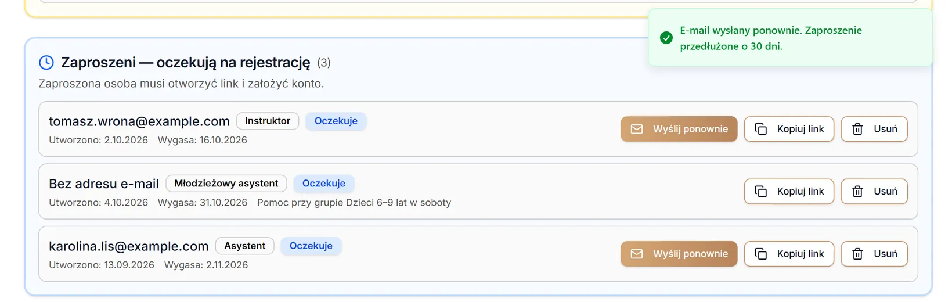
Task: Remove the Młodzieżowy asystent invitation
Action: tap(874, 191)
